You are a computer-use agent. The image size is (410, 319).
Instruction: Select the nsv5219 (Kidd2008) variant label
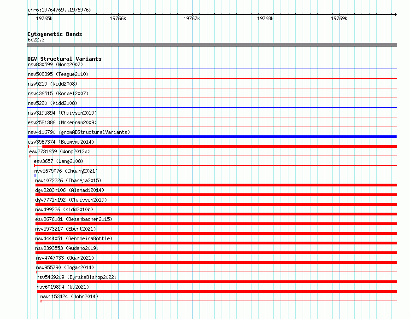[x=53, y=84]
